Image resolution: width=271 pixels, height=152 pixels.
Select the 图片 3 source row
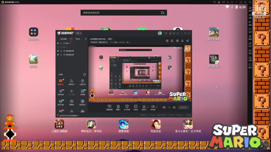pyautogui.click(x=72, y=43)
